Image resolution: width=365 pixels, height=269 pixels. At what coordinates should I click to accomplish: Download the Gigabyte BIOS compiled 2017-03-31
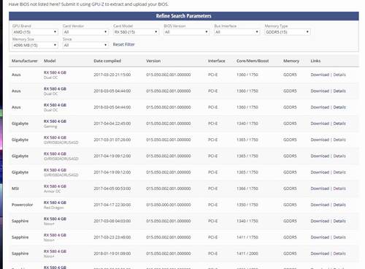click(320, 140)
